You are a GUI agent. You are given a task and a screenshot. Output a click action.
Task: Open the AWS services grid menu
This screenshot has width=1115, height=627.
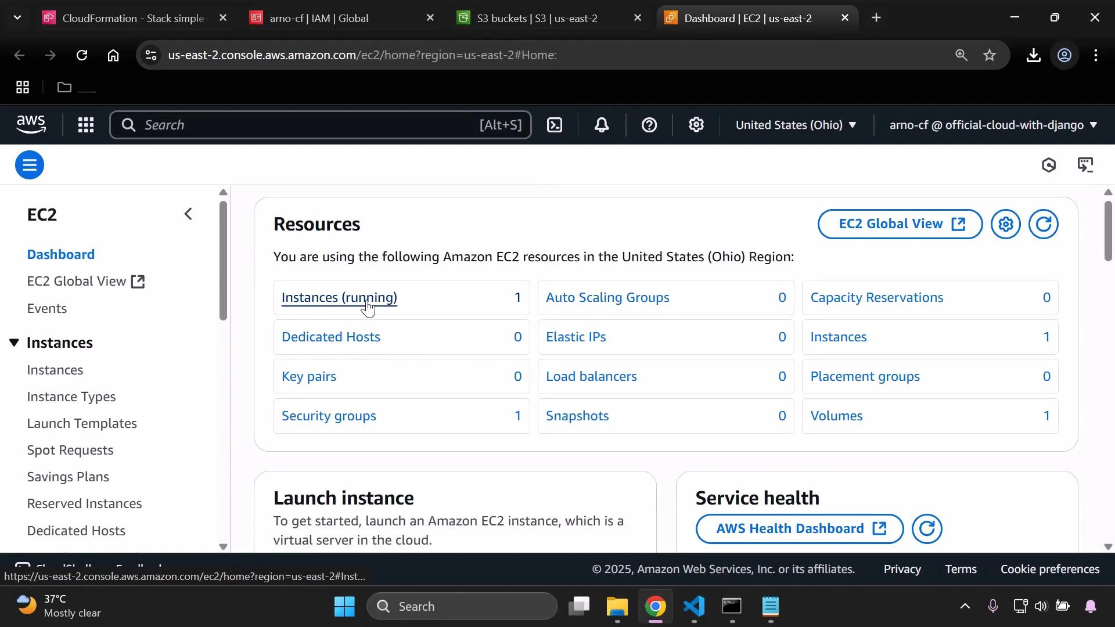coord(86,125)
